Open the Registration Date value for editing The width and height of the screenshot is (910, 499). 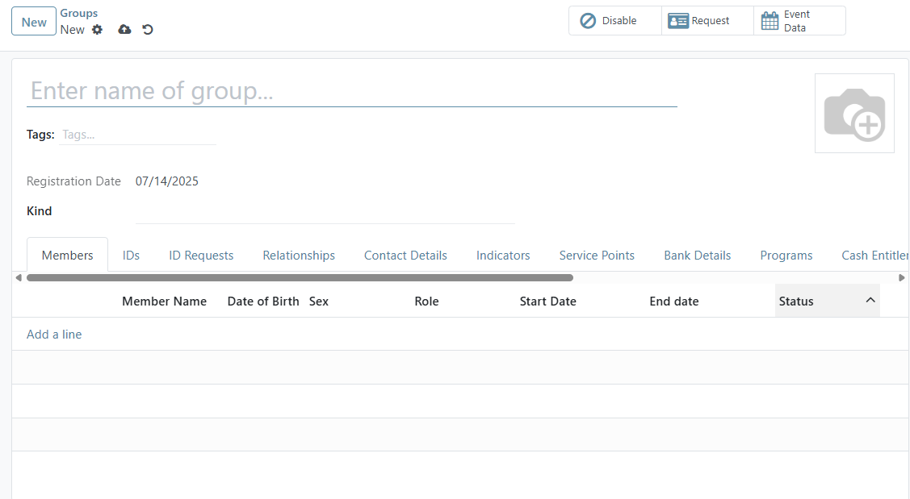[166, 181]
